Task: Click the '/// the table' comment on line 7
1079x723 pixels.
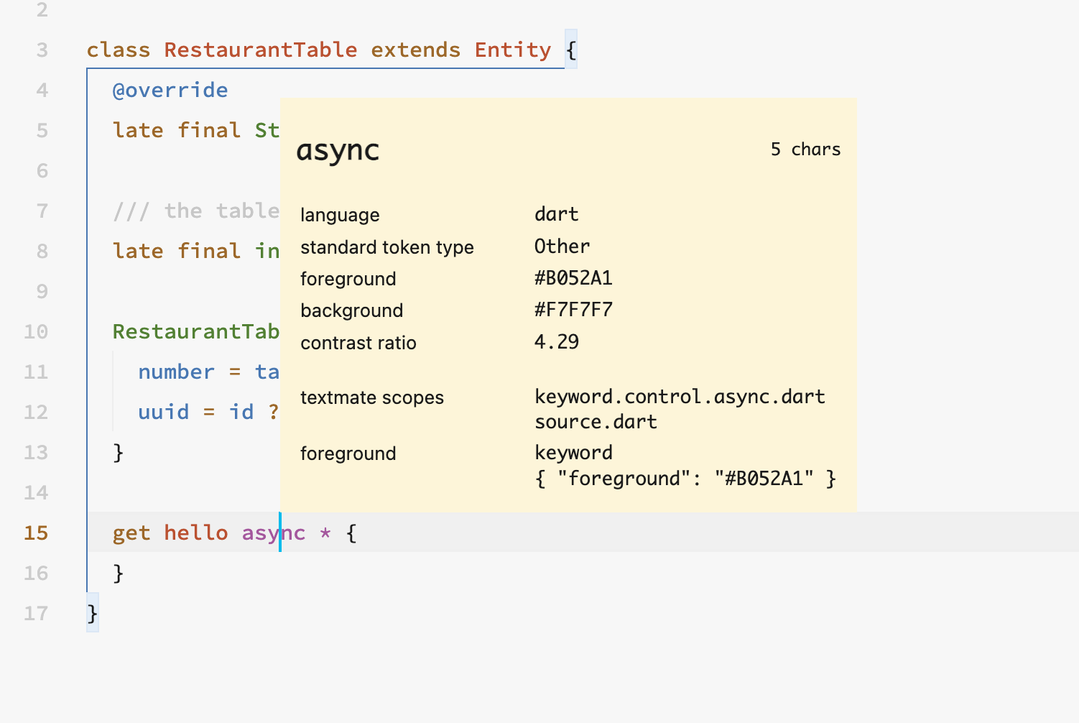Action: tap(196, 211)
